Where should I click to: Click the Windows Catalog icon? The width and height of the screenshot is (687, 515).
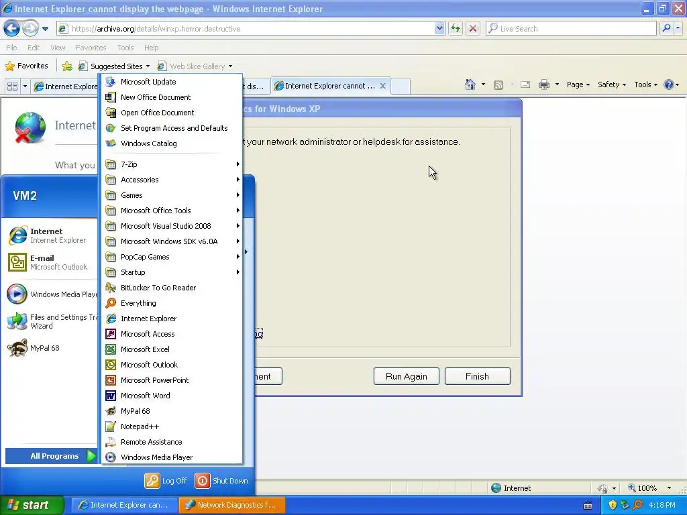[111, 144]
